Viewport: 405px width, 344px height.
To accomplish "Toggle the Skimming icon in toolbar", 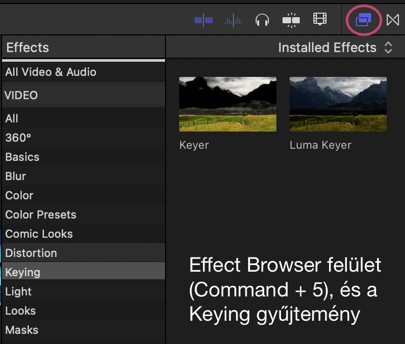I will (204, 20).
